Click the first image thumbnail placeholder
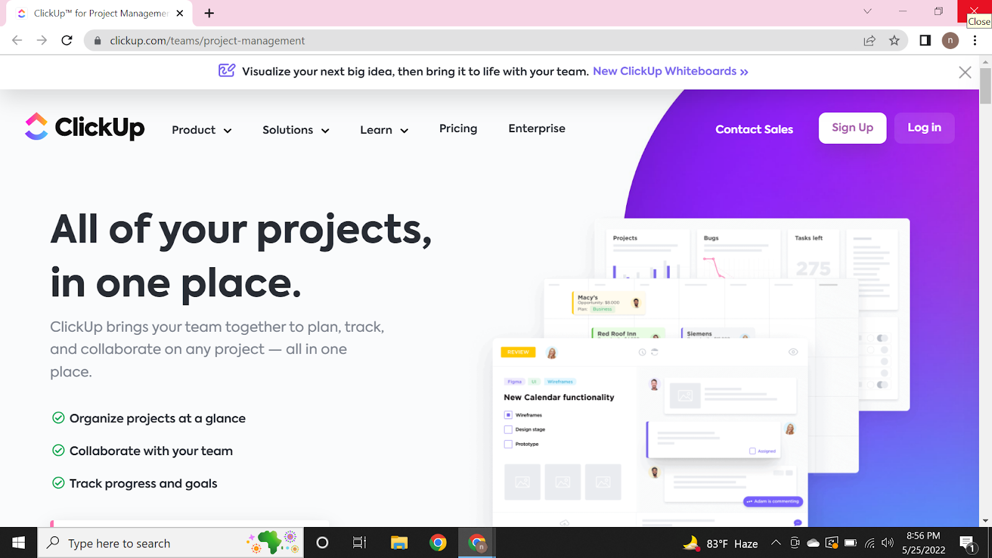Image resolution: width=992 pixels, height=558 pixels. point(523,482)
